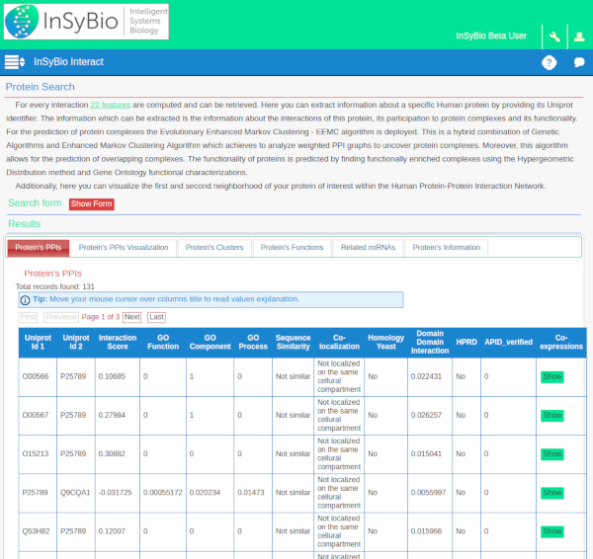Open the wrench settings icon
593x559 pixels.
554,38
